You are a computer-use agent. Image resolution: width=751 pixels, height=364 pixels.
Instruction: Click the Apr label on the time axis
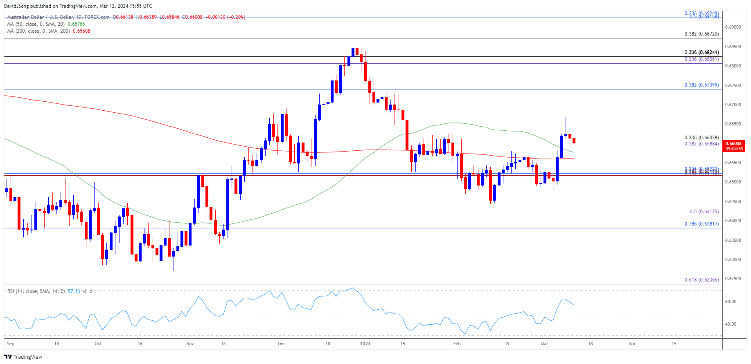632,344
